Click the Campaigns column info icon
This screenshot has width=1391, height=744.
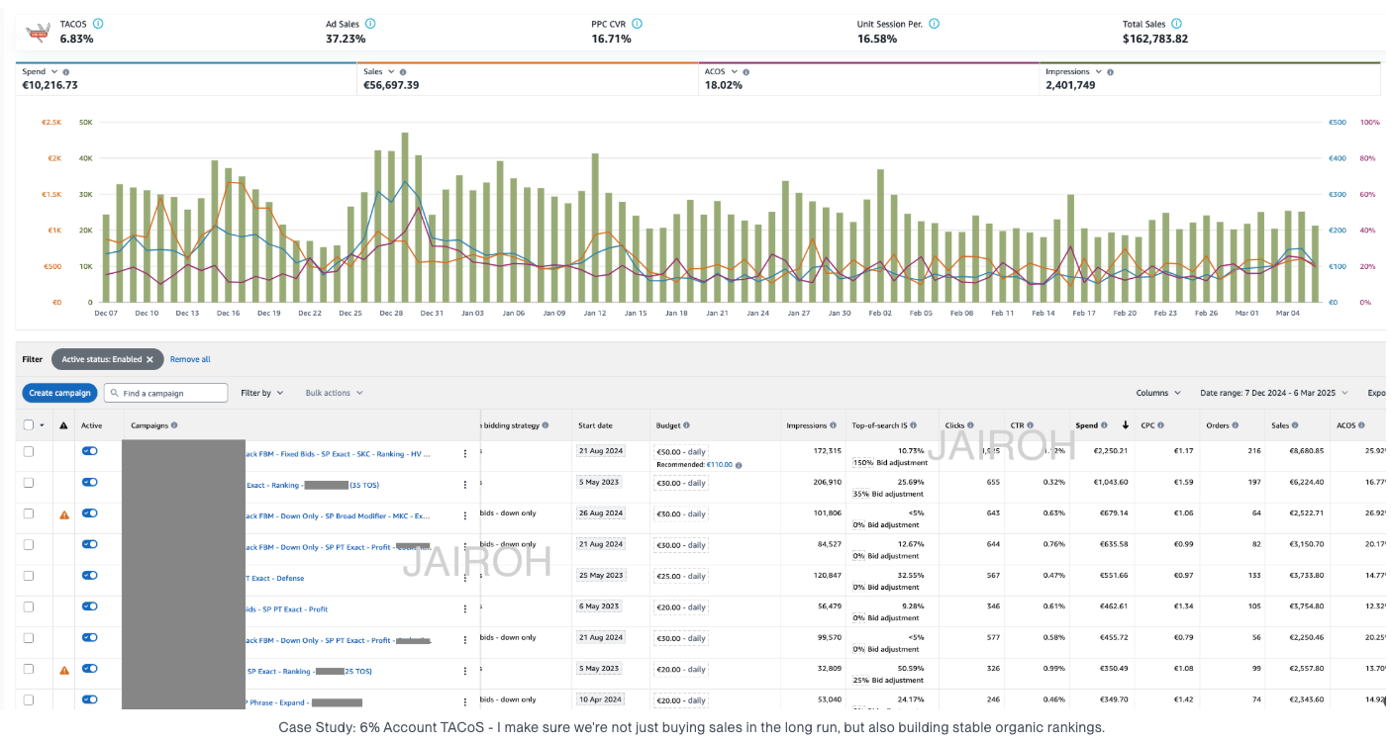coord(174,425)
